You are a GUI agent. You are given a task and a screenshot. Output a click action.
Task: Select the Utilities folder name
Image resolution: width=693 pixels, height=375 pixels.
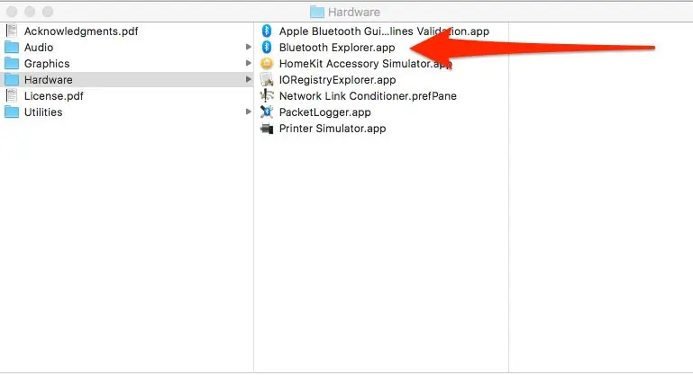tap(43, 112)
